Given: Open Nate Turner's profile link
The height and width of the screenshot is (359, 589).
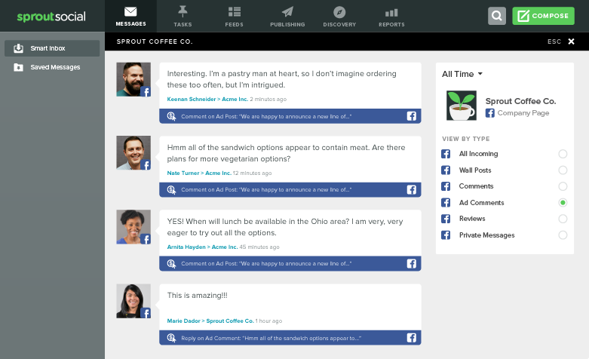Looking at the screenshot, I should coord(183,173).
